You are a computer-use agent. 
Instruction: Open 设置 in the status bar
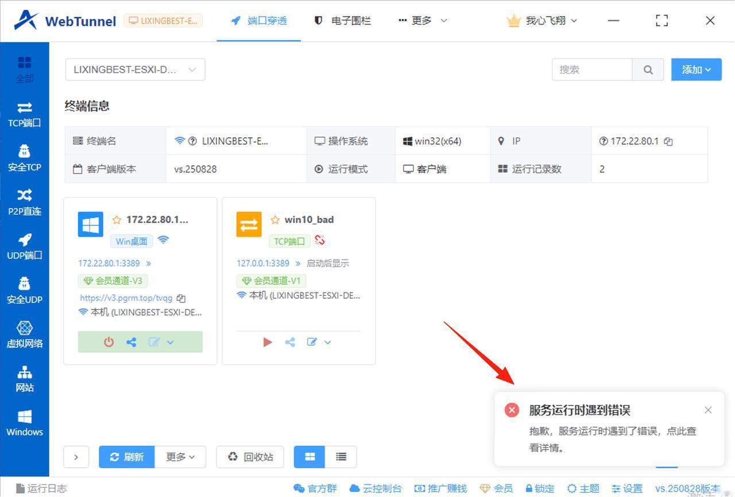coord(627,488)
